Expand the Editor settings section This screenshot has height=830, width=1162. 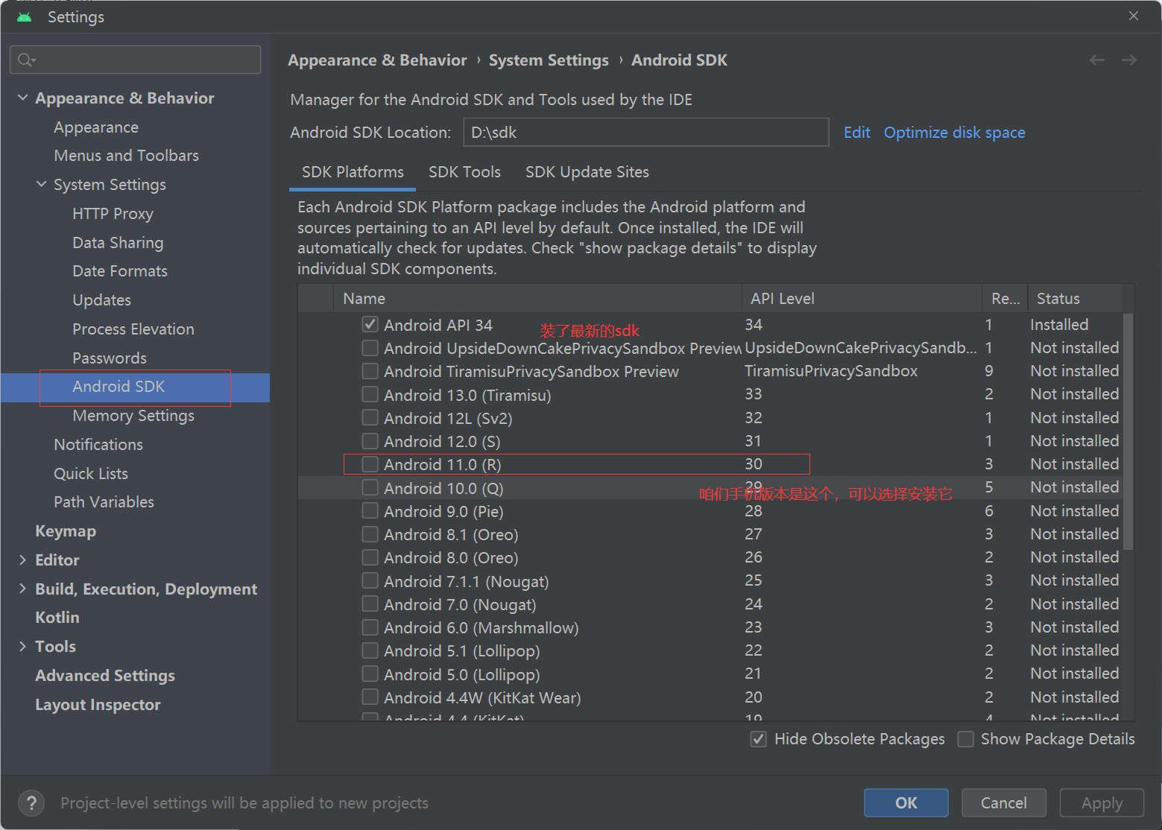tap(23, 560)
